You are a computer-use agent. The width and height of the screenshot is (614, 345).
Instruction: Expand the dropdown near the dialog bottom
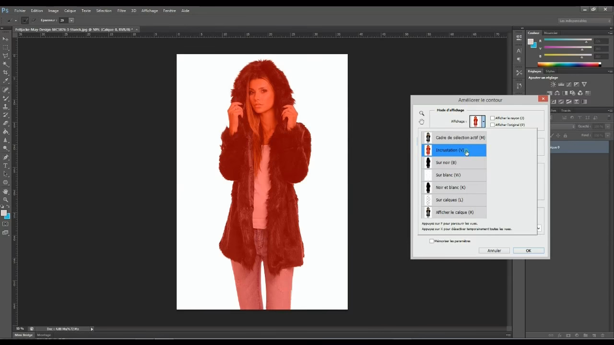(x=538, y=229)
